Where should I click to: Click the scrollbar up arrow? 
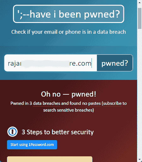(x=139, y=3)
